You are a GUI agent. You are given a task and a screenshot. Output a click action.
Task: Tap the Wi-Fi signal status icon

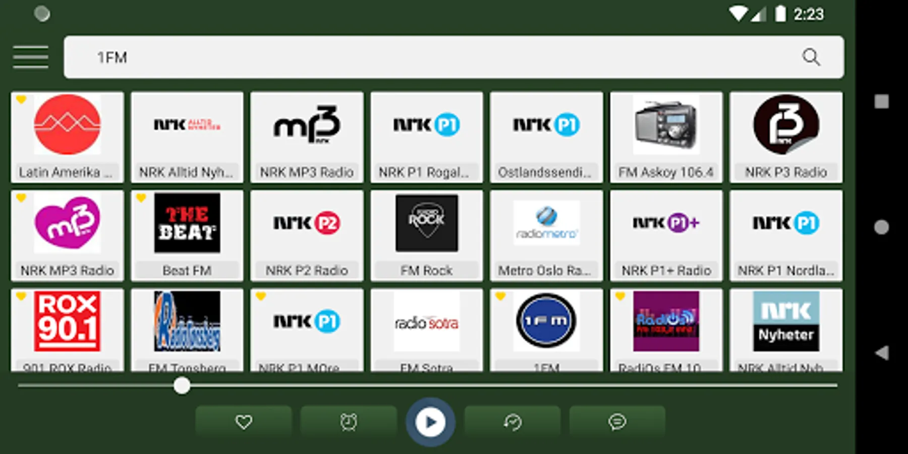tap(737, 14)
